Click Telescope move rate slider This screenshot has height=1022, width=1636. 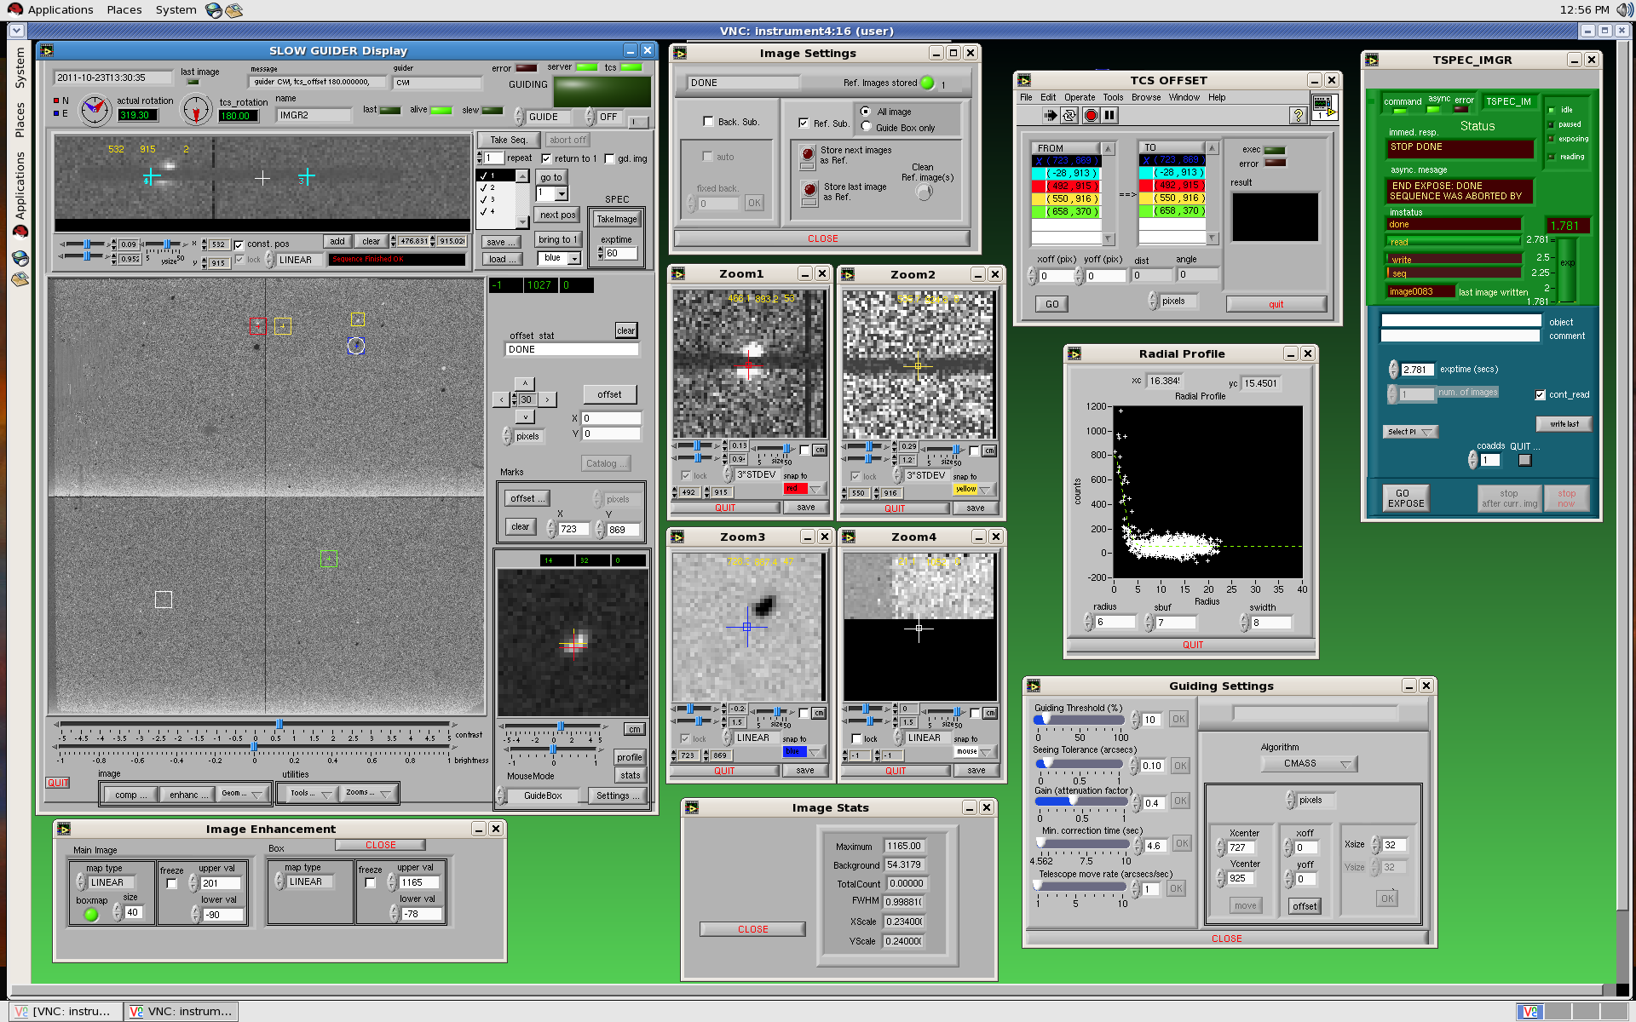click(1080, 886)
